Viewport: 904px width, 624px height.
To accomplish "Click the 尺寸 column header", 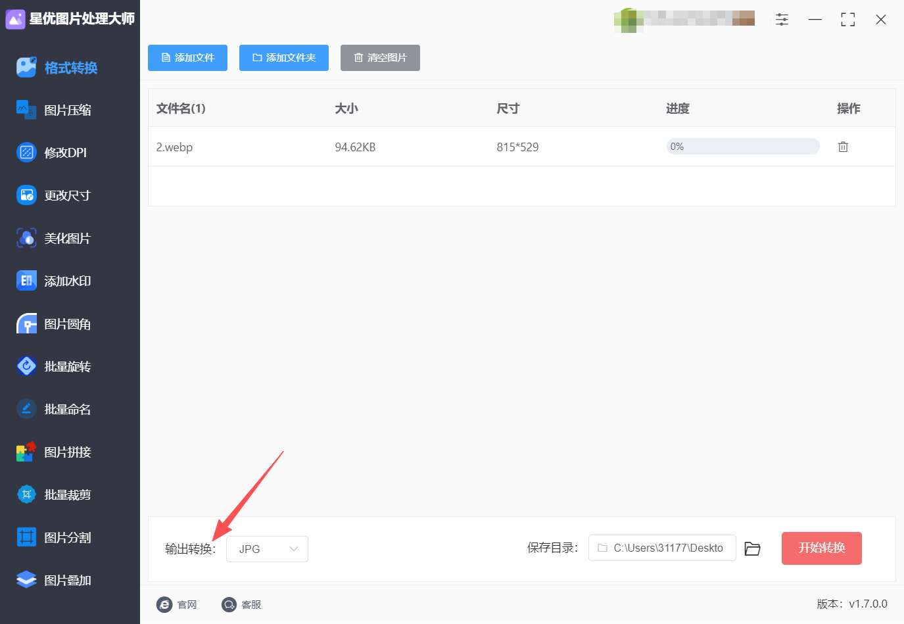I will [508, 108].
